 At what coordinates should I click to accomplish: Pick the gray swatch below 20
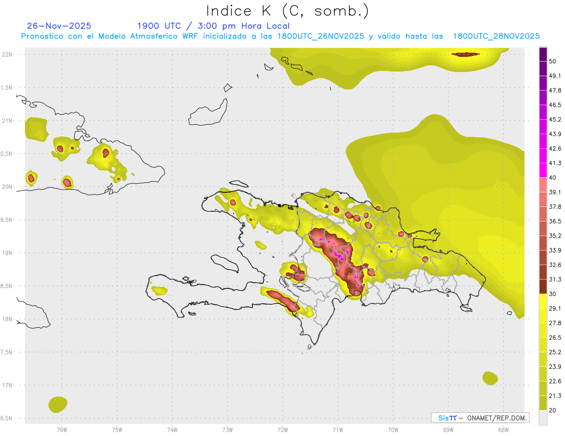coord(543,418)
